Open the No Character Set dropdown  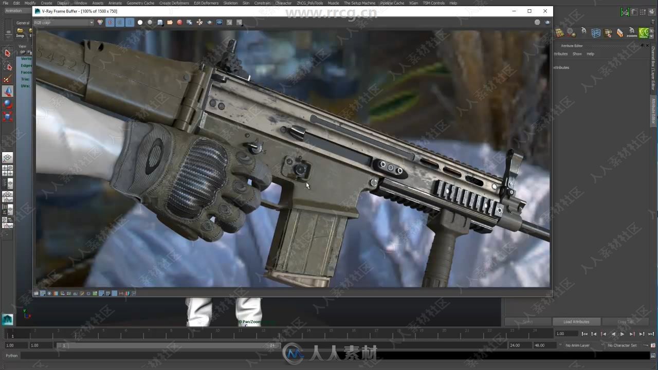pos(624,345)
